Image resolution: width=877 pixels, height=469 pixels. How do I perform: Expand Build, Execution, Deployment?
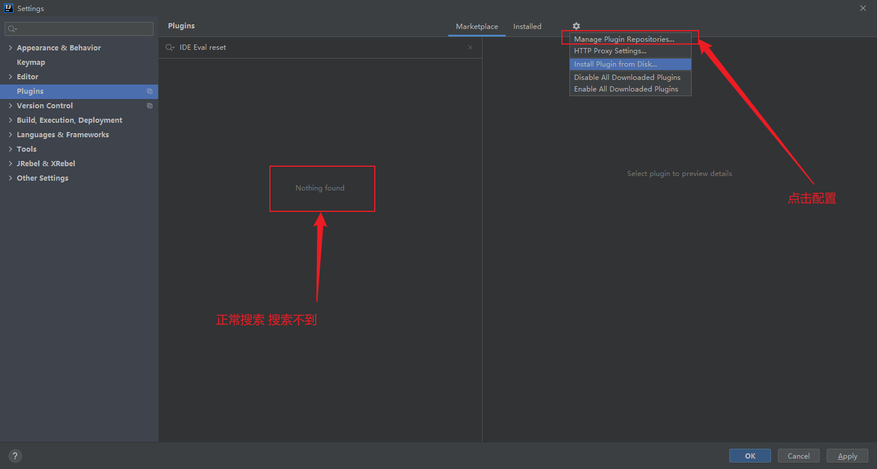point(10,120)
